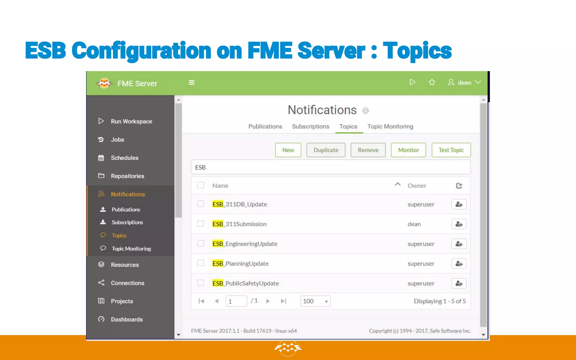Screen dimensions: 576x360
Task: Select Topics in the sidebar submenu
Action: point(119,235)
